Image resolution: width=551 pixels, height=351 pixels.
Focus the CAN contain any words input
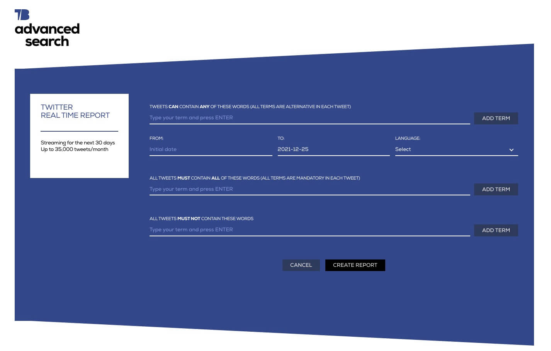tap(270, 118)
